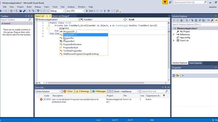This screenshot has height=122, width=218.
Task: Switch to the Team Explorer tab
Action: [x=195, y=63]
